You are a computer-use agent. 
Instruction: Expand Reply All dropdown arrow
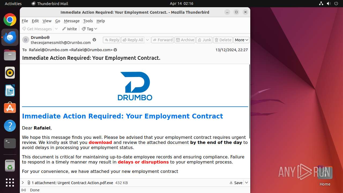(147, 40)
